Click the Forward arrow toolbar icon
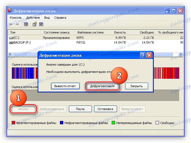Viewport: 191px width, 143px height. tap(17, 24)
